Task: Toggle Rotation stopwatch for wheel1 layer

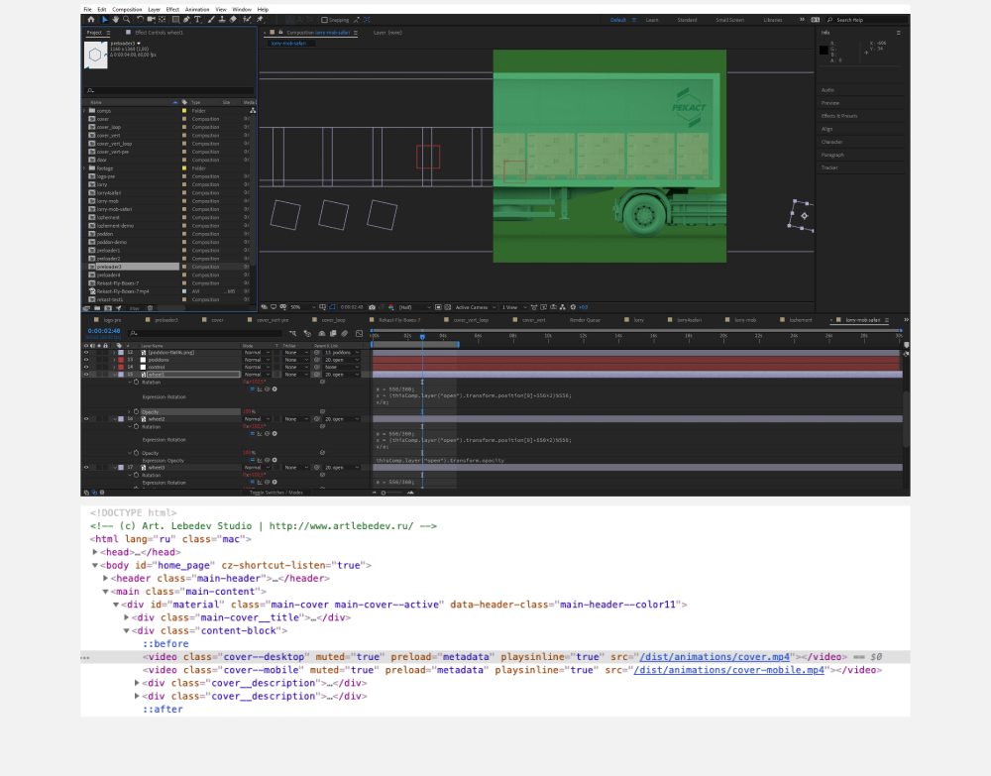Action: tap(136, 382)
